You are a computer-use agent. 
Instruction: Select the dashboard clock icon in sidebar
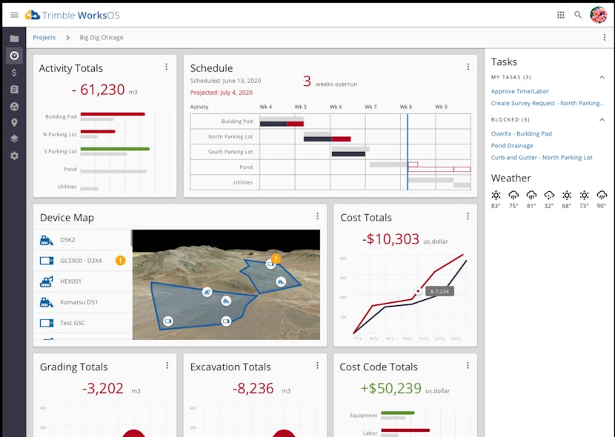(14, 56)
